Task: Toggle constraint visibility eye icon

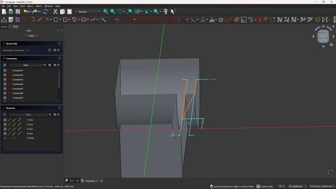Action: pyautogui.click(x=50, y=65)
